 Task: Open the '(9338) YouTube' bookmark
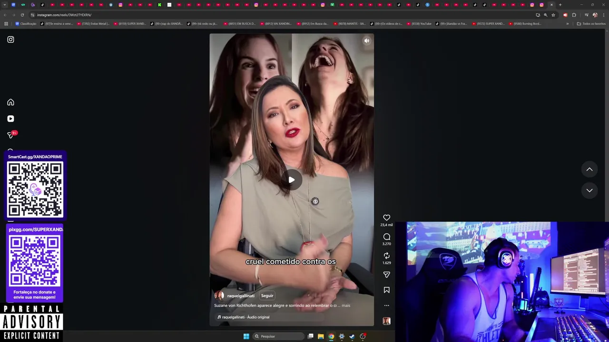[x=419, y=24]
